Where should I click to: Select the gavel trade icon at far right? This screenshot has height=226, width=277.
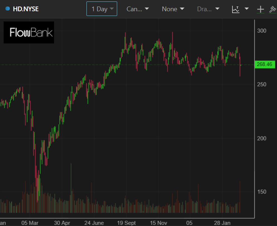(x=272, y=9)
